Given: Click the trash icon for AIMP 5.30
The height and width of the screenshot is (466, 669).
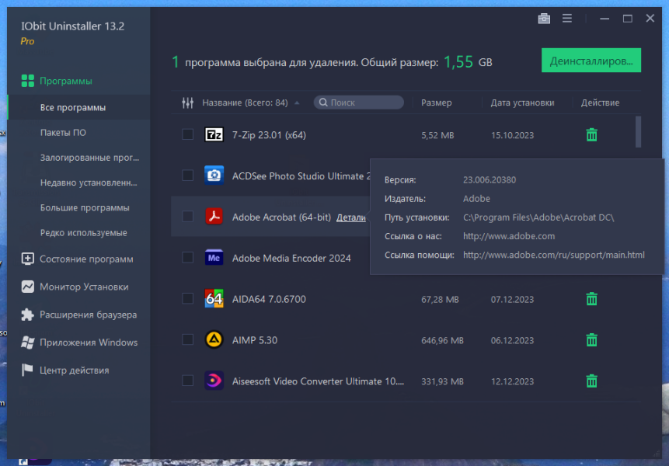Looking at the screenshot, I should 591,340.
